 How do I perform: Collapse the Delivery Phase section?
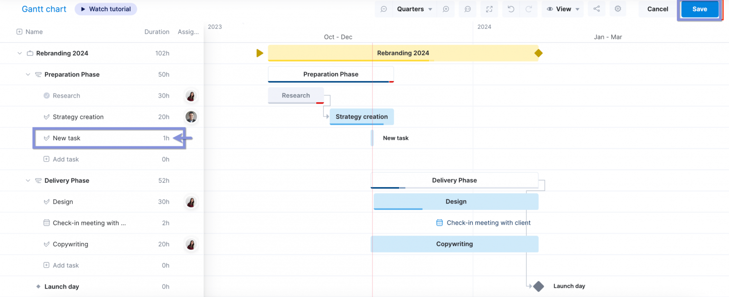pos(28,180)
